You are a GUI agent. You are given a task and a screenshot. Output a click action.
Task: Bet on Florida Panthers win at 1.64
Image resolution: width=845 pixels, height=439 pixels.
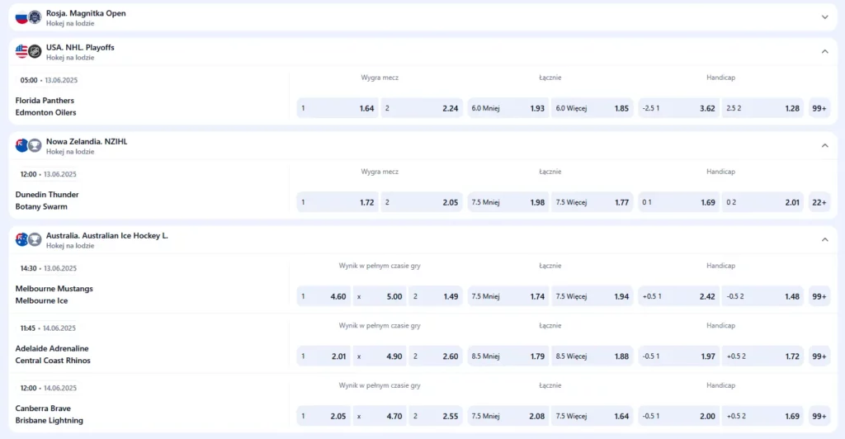338,108
